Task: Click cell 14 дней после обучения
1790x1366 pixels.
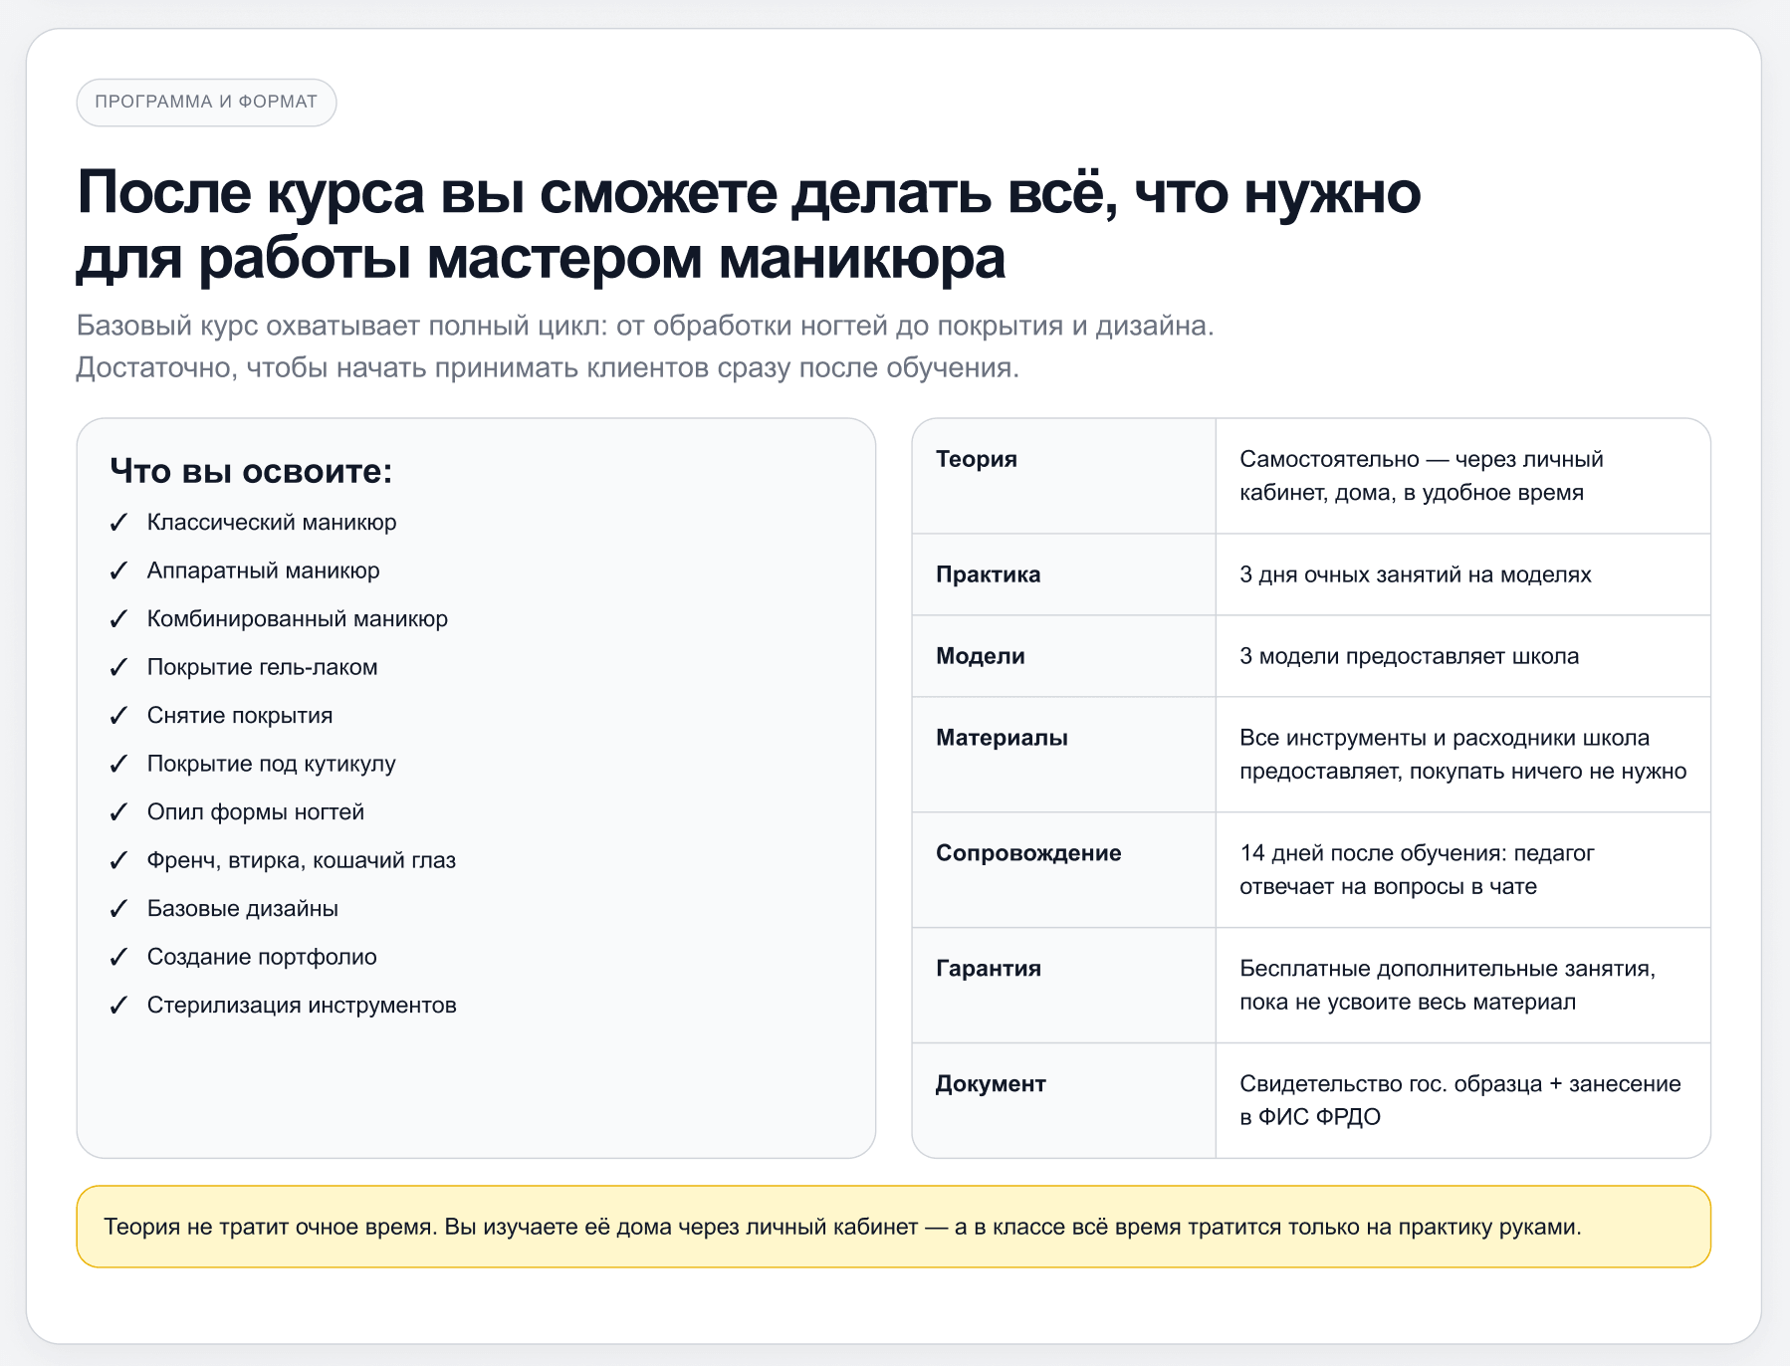Action: [x=1463, y=869]
